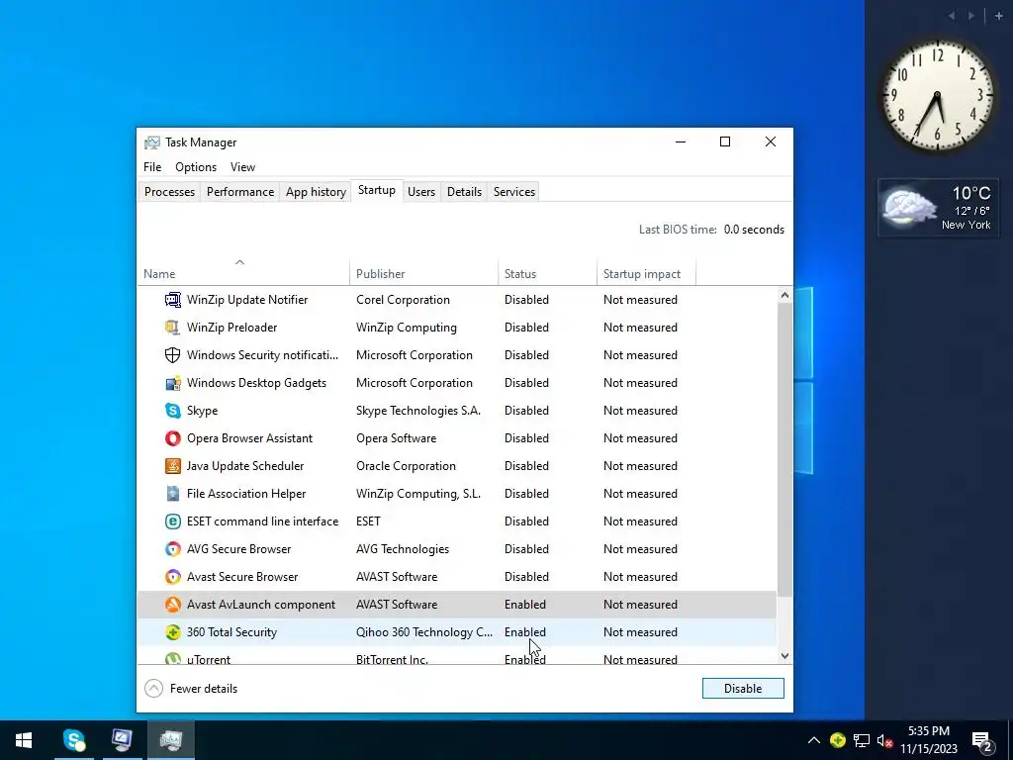Open the Windows Start menu
The height and width of the screenshot is (760, 1013).
pyautogui.click(x=24, y=740)
